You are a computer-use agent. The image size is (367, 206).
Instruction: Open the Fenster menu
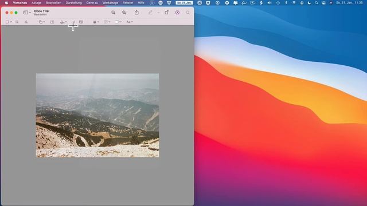click(128, 3)
